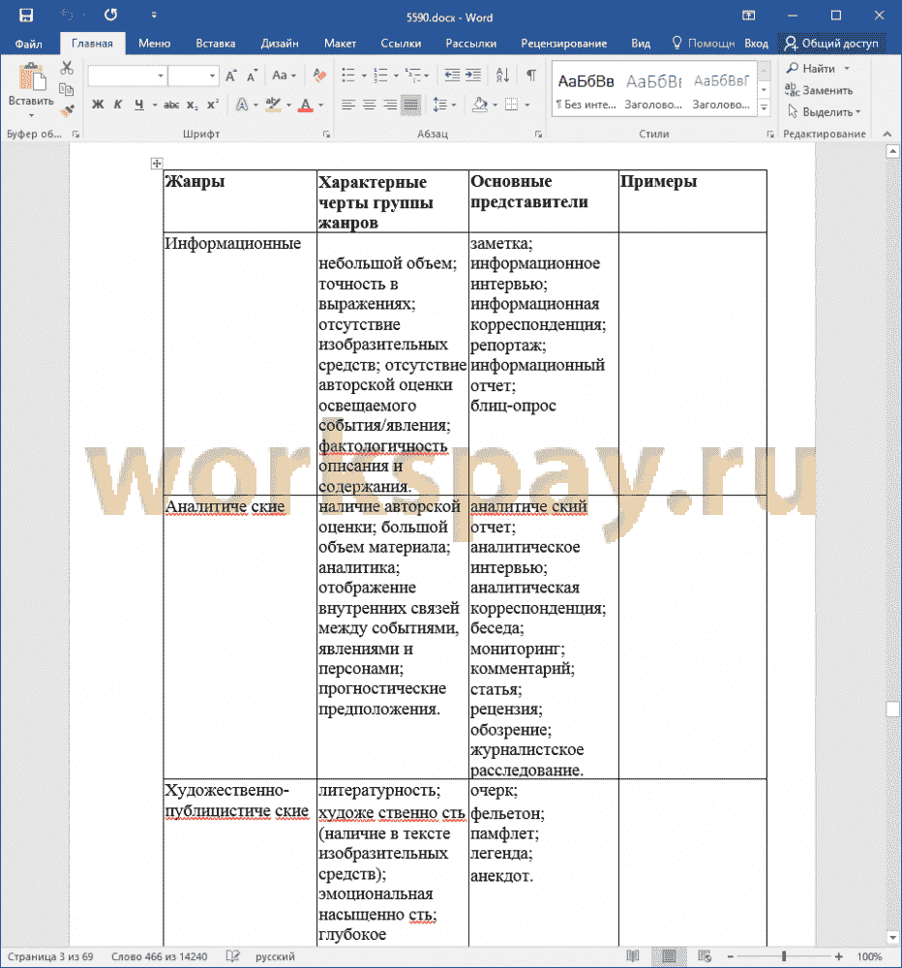The height and width of the screenshot is (968, 902).
Task: Click the Repeat action icon in title bar
Action: (110, 15)
